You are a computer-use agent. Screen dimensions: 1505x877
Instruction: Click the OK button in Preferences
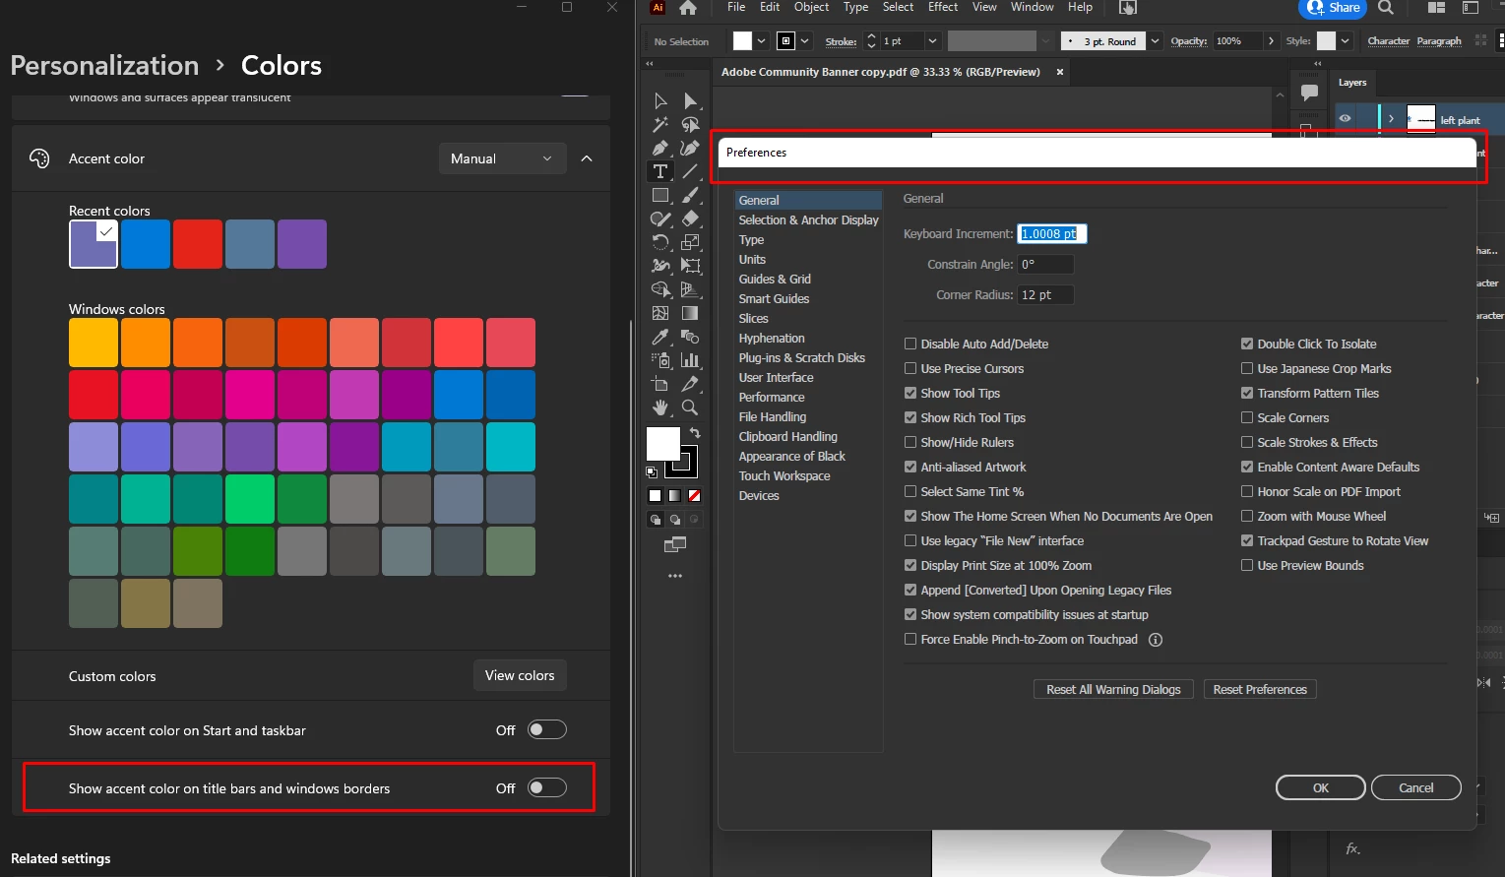tap(1320, 787)
